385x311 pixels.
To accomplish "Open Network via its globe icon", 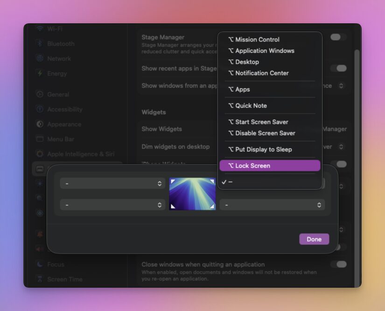I will click(x=40, y=59).
